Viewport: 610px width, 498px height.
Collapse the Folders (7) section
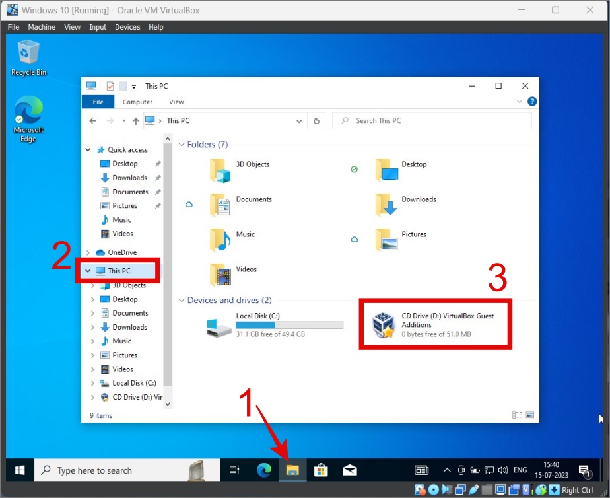click(x=182, y=144)
